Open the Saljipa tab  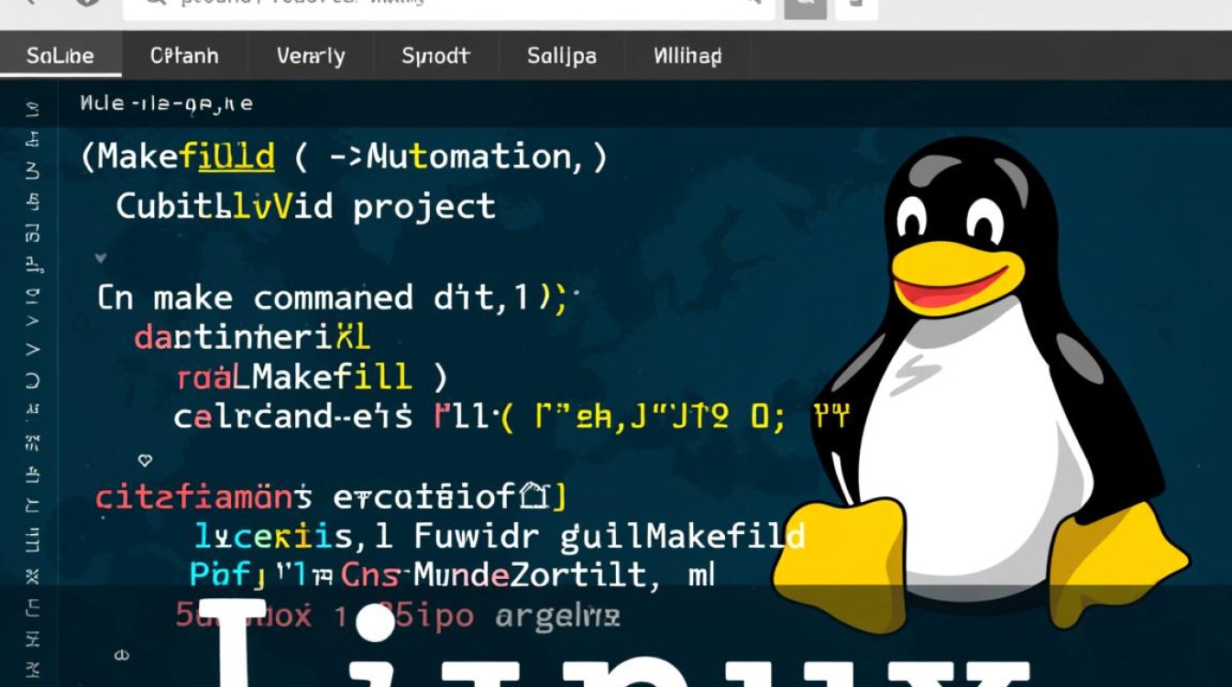[561, 56]
